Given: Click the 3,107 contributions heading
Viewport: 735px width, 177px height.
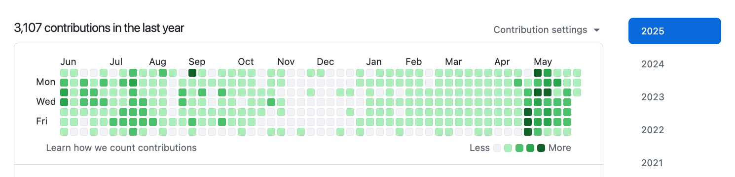Looking at the screenshot, I should [x=99, y=28].
